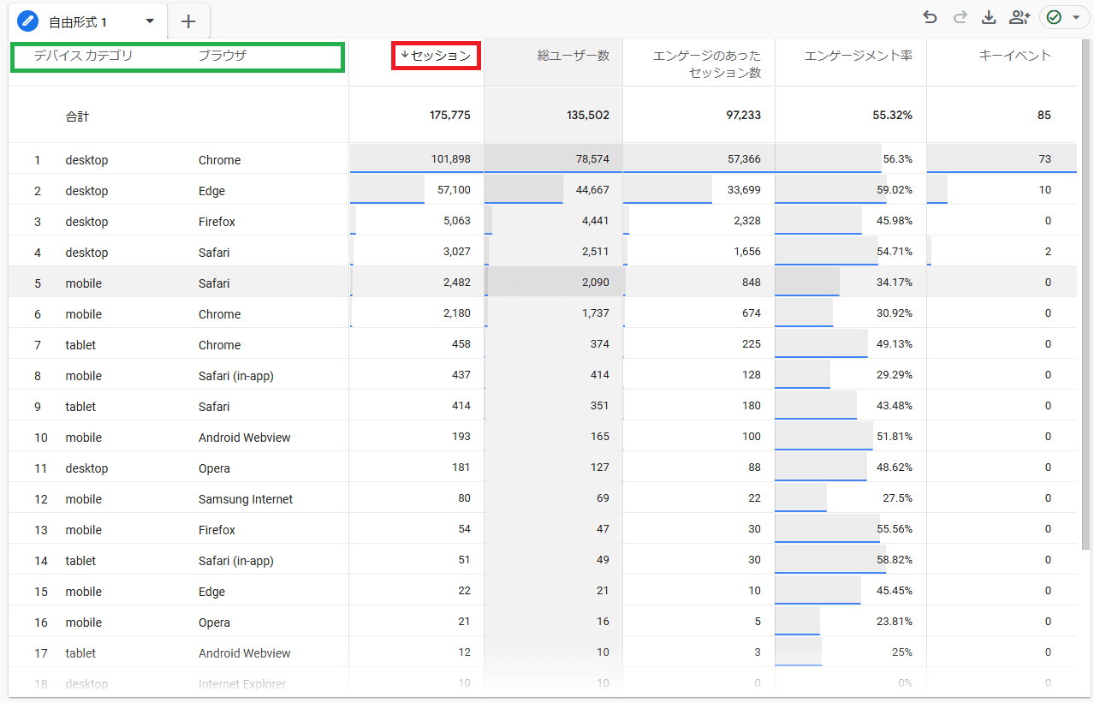Click the redo arrow icon

(x=960, y=17)
